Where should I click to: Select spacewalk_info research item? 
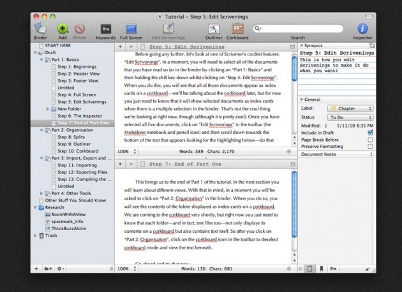click(x=67, y=221)
